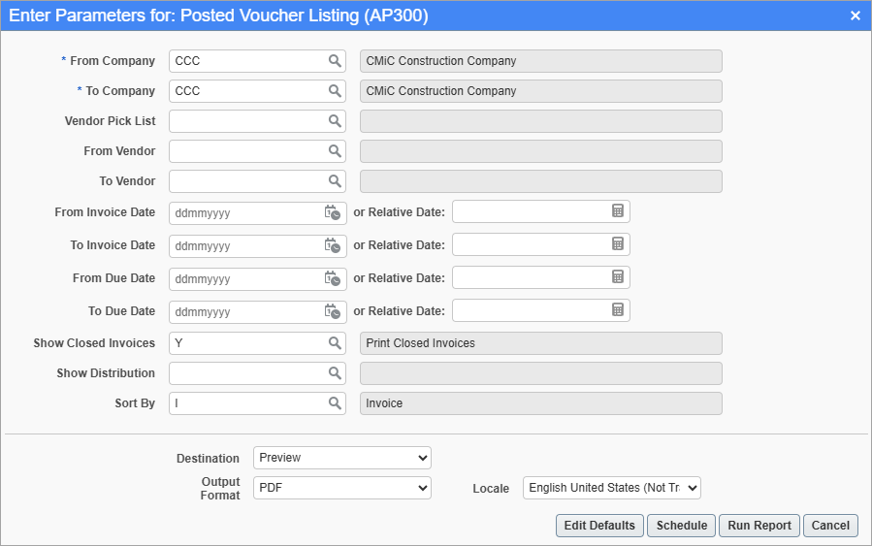Click the Edit Defaults button
The height and width of the screenshot is (546, 872).
(x=599, y=526)
